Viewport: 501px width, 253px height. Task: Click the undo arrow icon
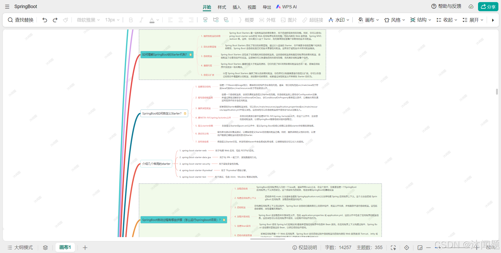click(x=45, y=20)
